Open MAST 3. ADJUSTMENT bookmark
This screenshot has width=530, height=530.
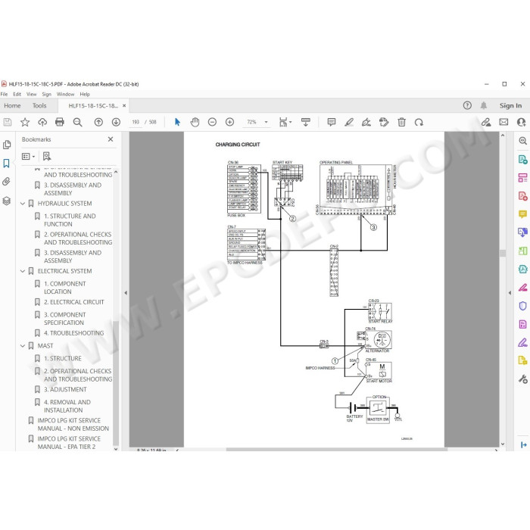[x=65, y=389]
